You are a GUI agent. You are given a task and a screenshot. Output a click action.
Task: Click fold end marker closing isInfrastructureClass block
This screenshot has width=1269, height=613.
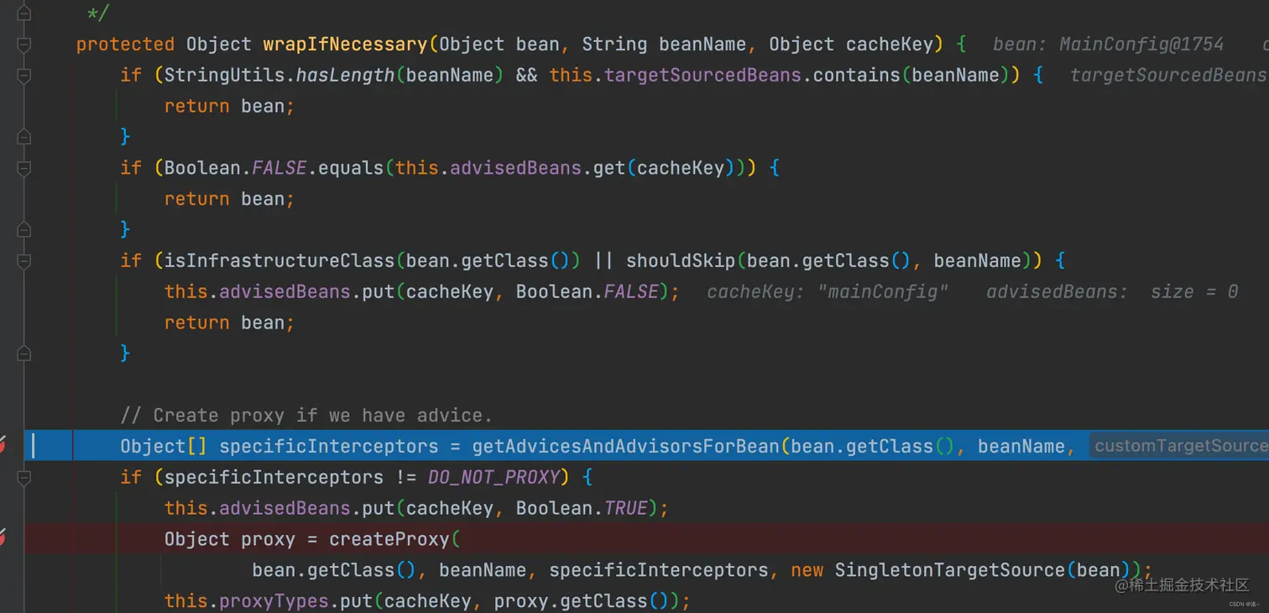tap(23, 354)
